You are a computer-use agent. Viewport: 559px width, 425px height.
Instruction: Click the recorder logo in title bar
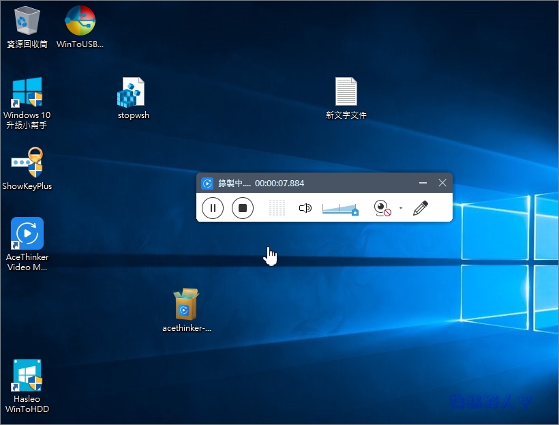pyautogui.click(x=207, y=184)
